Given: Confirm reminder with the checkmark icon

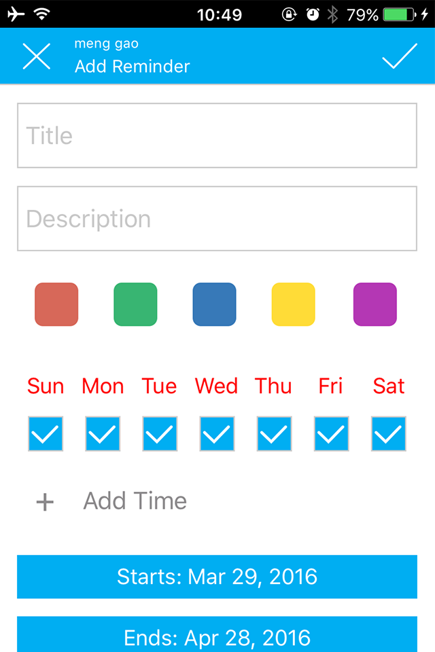Looking at the screenshot, I should [400, 56].
